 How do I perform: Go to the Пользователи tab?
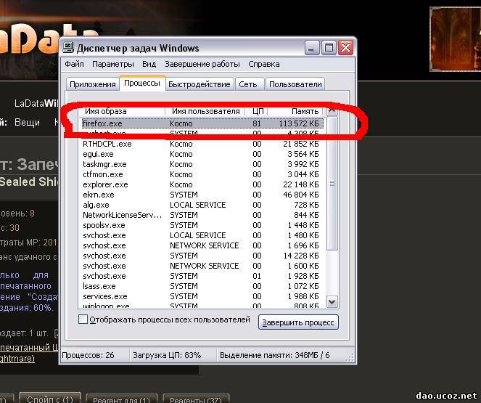coord(295,84)
